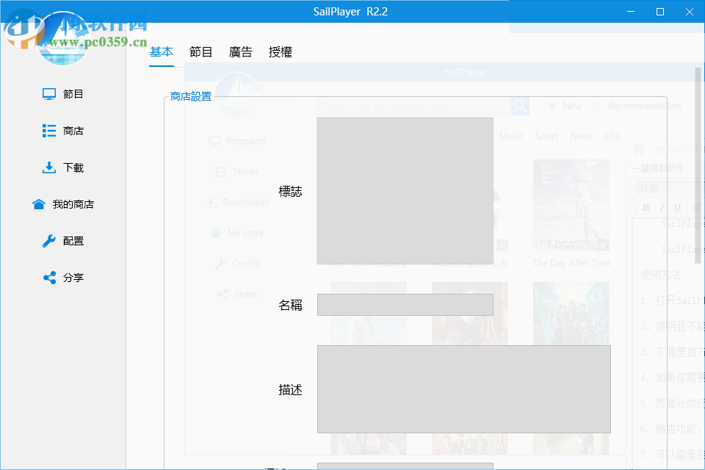Open the 段落 paragraph style dropdown
Screen dimensions: 705x470
point(649,189)
